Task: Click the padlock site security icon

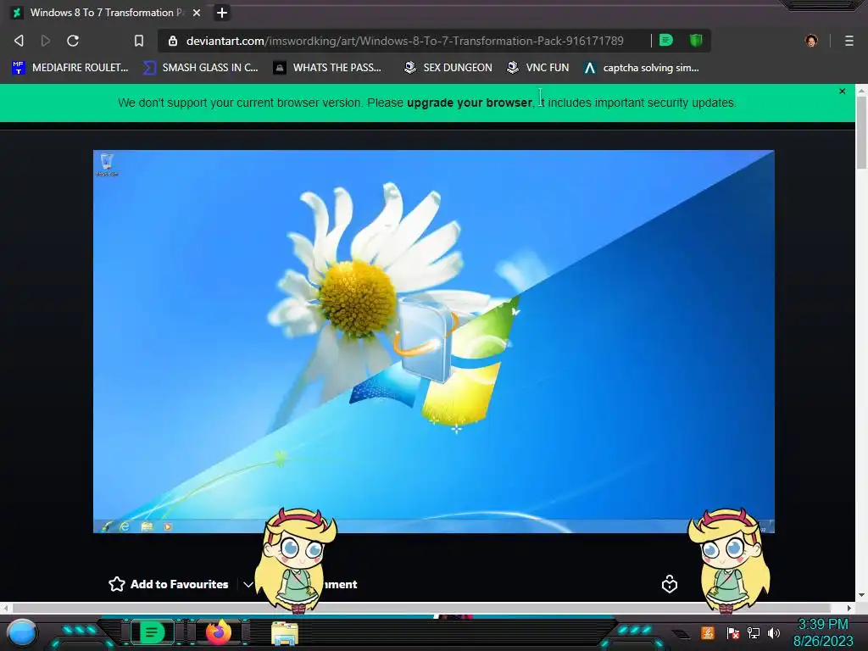Action: click(x=173, y=41)
